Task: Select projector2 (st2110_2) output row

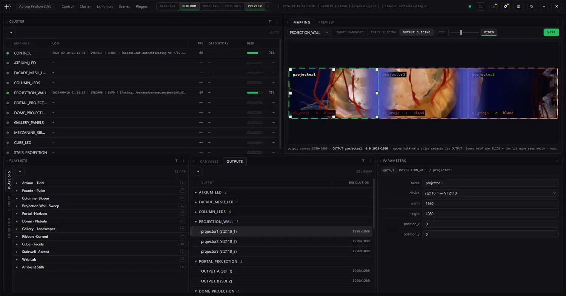Action: click(x=281, y=241)
